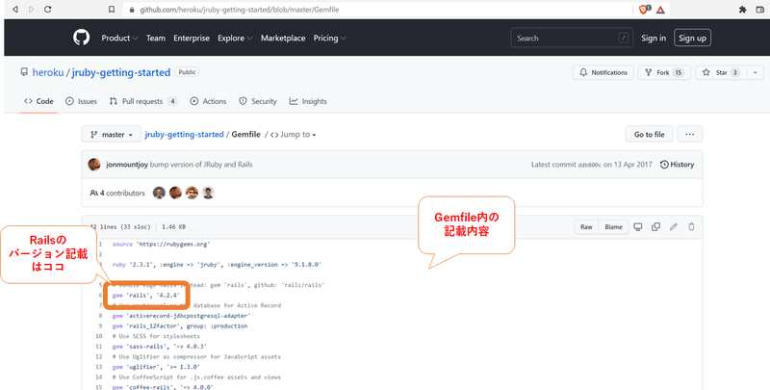This screenshot has width=770, height=390.
Task: Fork the repository
Action: (664, 72)
